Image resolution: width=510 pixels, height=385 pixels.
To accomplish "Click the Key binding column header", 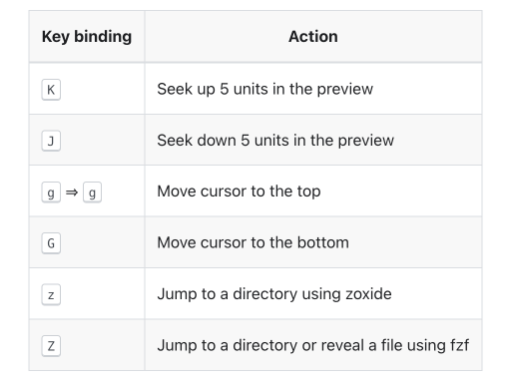I will (87, 36).
